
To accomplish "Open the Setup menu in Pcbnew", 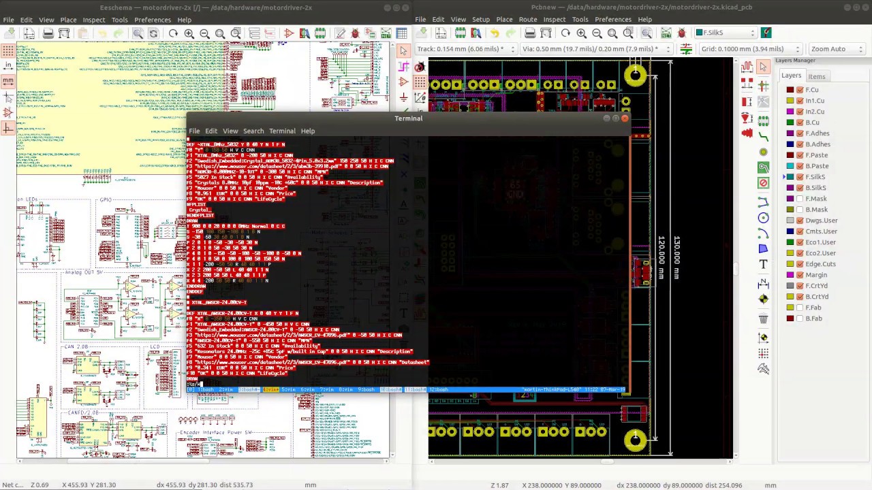I will 481,19.
